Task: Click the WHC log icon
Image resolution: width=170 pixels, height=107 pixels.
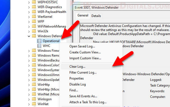Action: (x=39, y=46)
